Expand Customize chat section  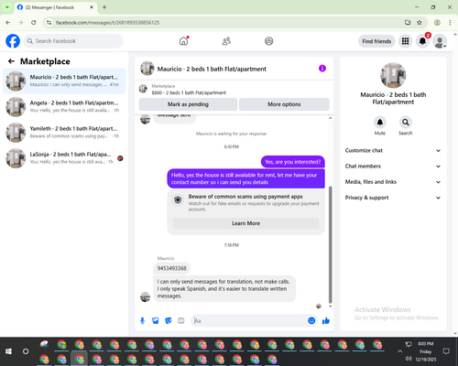pos(393,150)
